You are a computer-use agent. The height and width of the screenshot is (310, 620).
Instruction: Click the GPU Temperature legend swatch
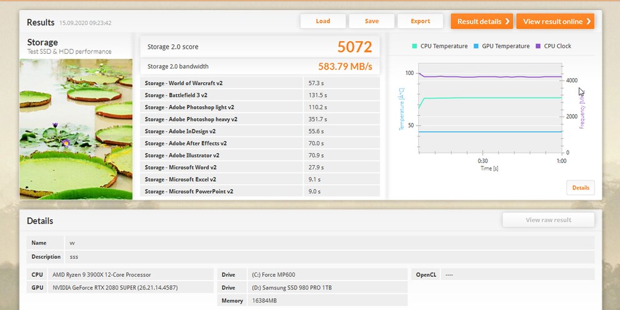click(476, 46)
